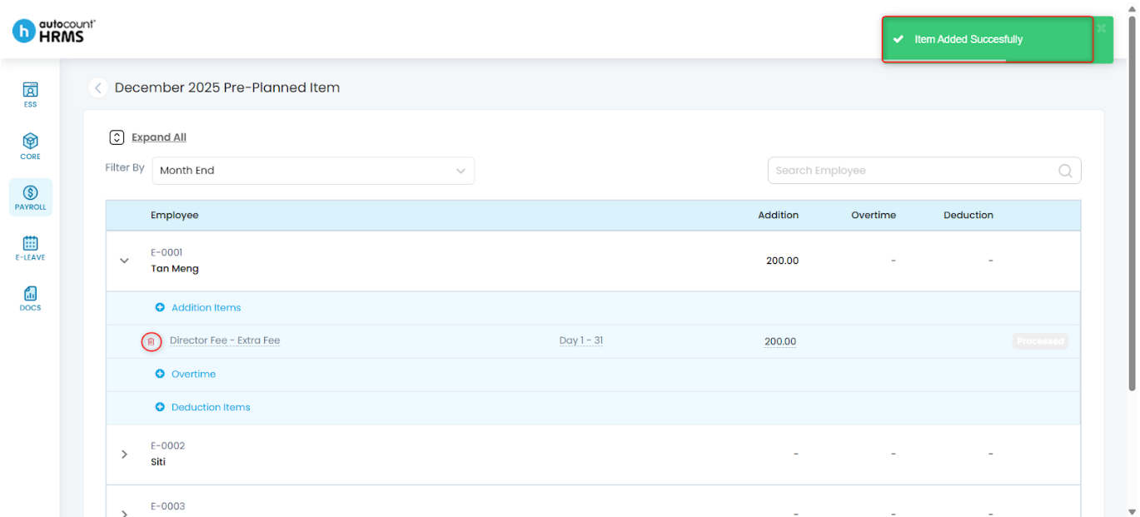The image size is (1140, 517).
Task: Delete the Director Fee - Extra Fee item
Action: point(151,341)
